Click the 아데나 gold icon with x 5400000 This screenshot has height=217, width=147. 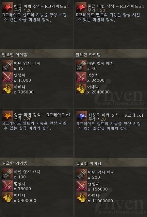tap(8, 197)
